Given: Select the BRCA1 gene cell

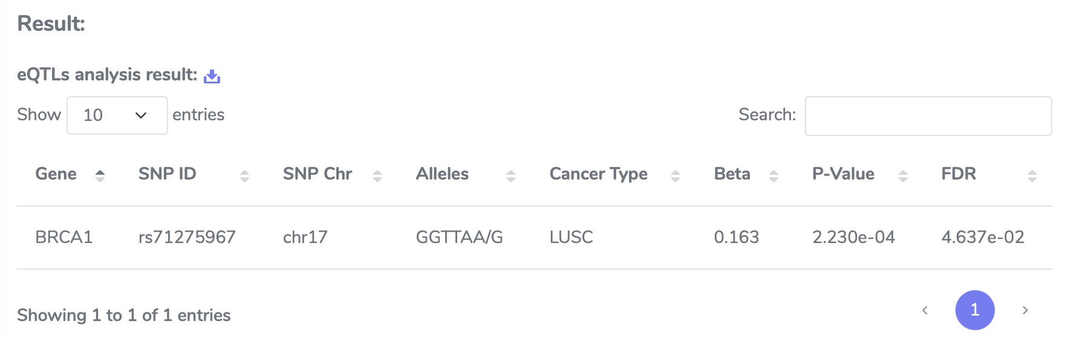Looking at the screenshot, I should [x=64, y=237].
